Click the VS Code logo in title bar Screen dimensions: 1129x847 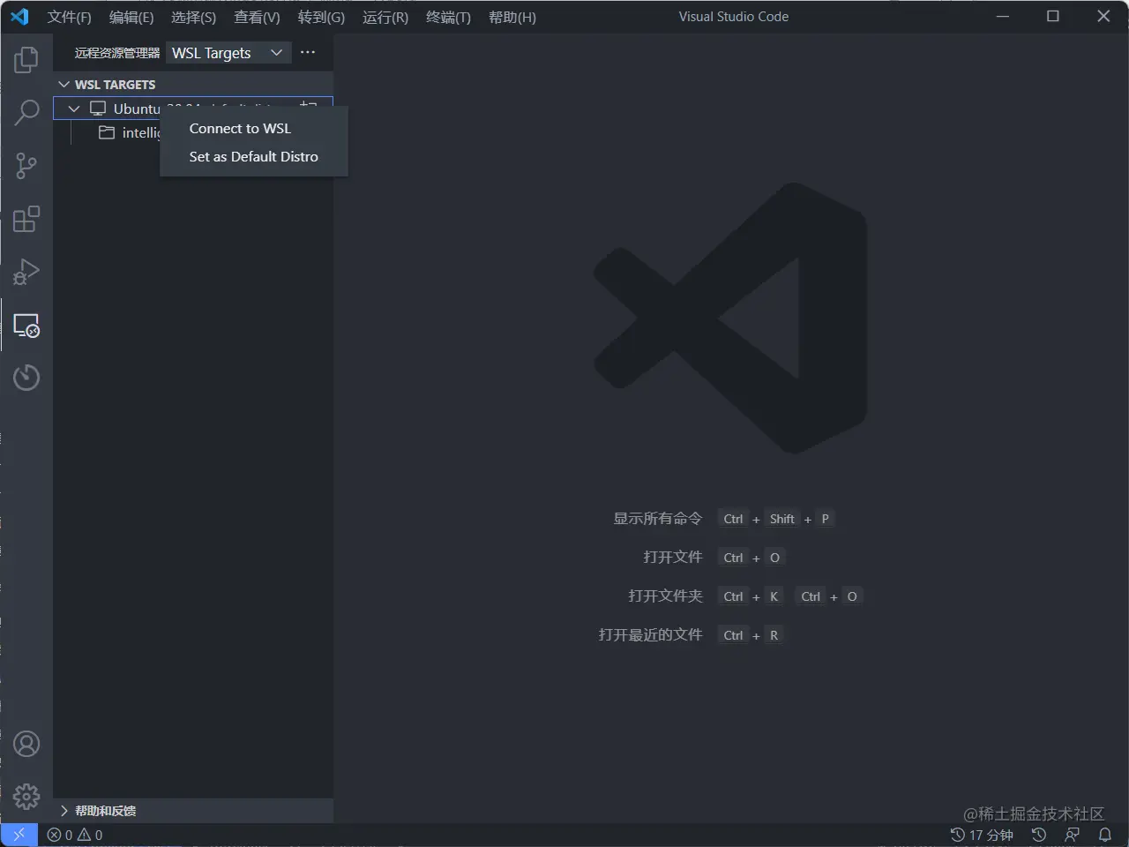point(19,17)
